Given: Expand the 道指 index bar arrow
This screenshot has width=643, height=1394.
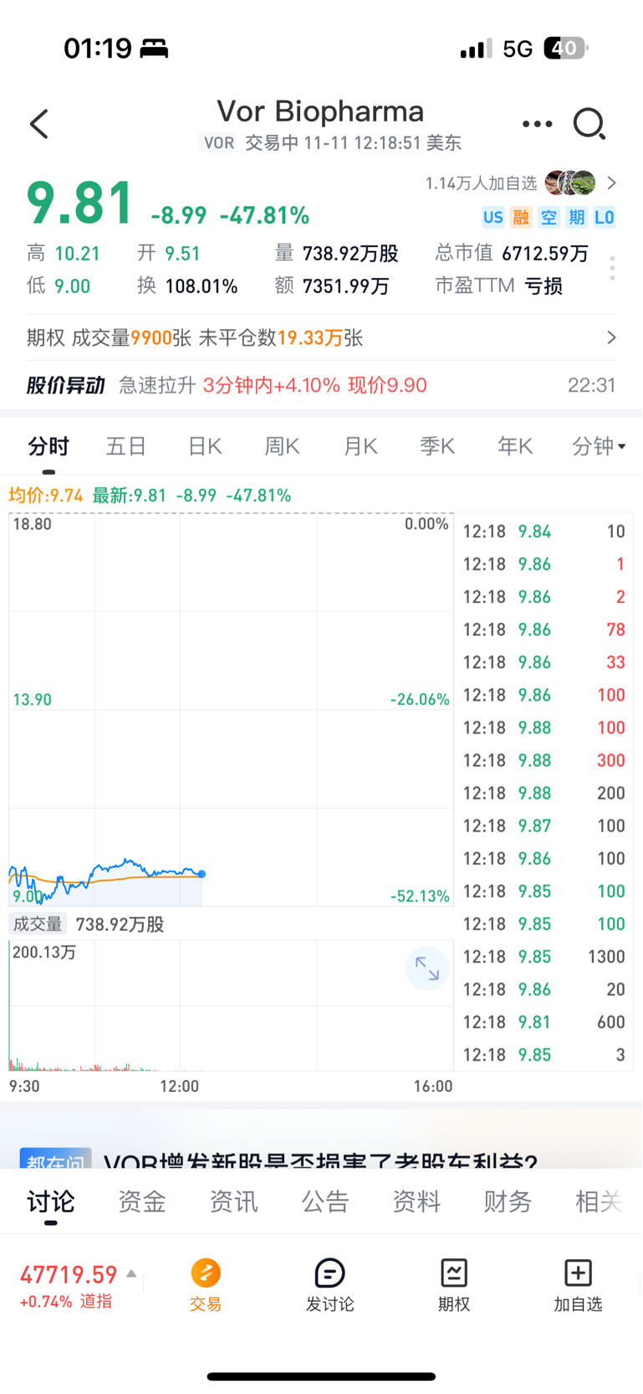Looking at the screenshot, I should point(131,1273).
